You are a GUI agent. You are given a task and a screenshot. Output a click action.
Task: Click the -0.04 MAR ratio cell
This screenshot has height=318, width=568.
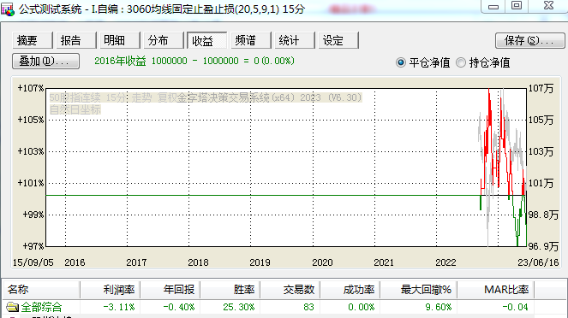(515, 307)
